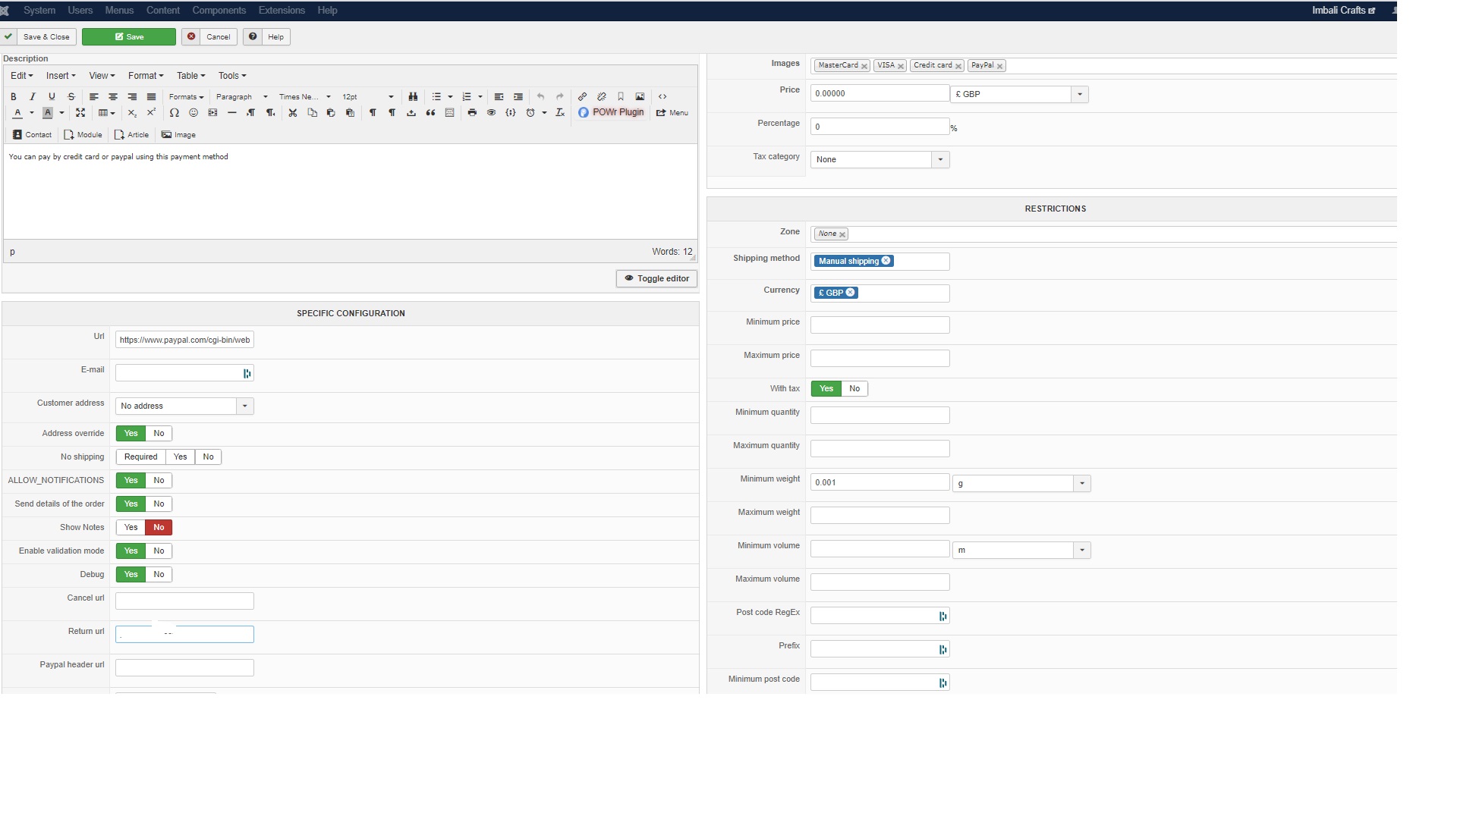Set Debug toggle to No
Screen dimensions: 1457x819
(x=159, y=575)
